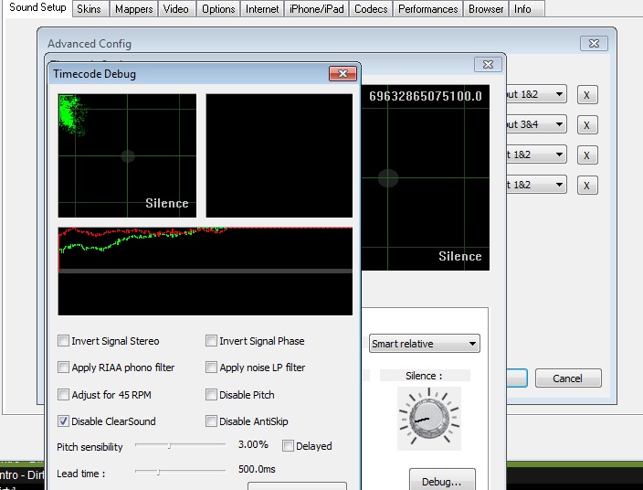
Task: Switch to the Mappers tab
Action: [134, 9]
